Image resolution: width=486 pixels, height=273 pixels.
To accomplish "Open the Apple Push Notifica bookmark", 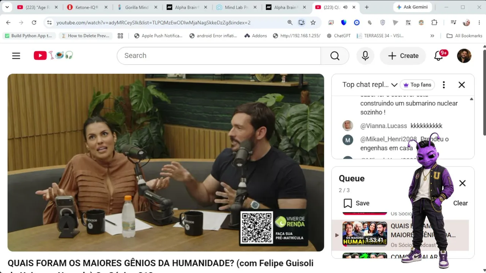I will [158, 36].
